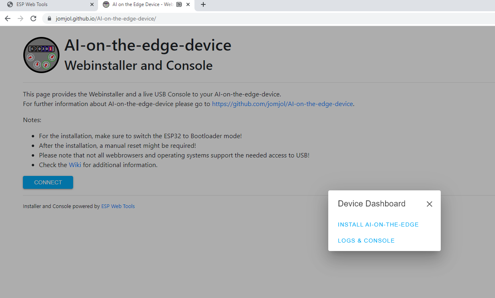The height and width of the screenshot is (298, 495).
Task: Click the Webinstaller and Console subheading
Action: click(139, 65)
